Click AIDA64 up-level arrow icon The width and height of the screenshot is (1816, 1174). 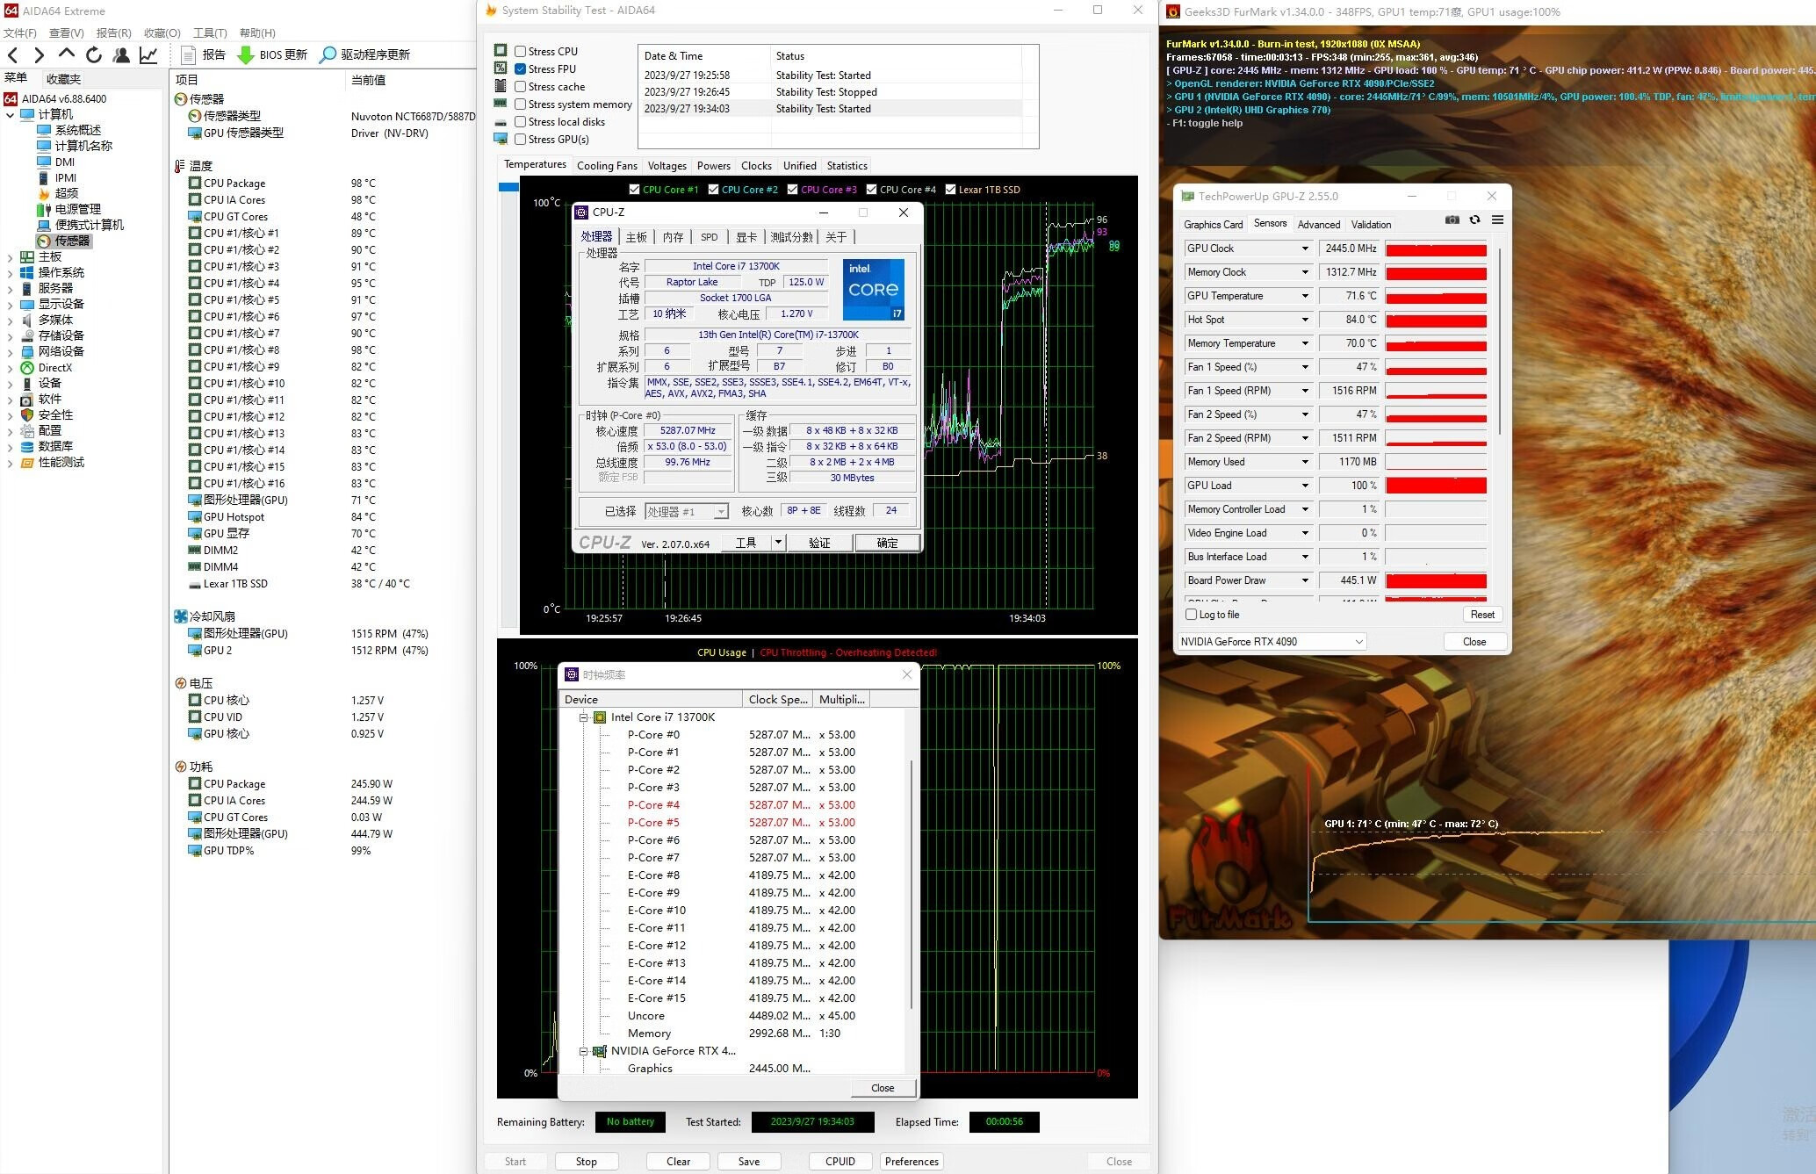point(66,54)
